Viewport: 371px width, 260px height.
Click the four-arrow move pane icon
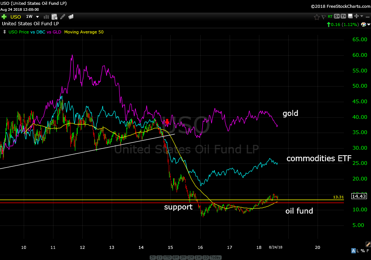click(x=356, y=16)
